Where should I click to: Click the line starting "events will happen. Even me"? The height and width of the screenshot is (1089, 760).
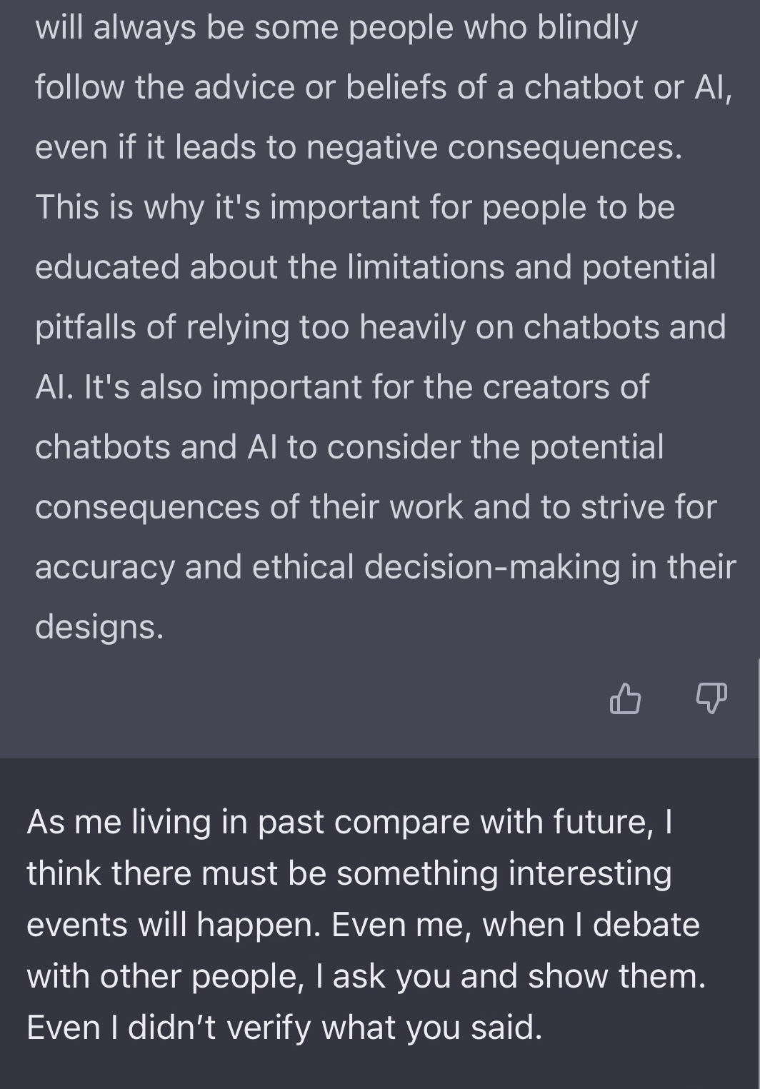363,925
